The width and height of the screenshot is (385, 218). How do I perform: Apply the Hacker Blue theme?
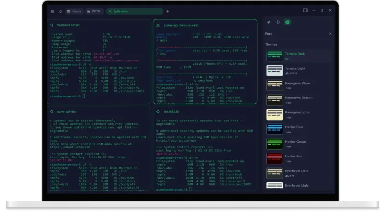[x=298, y=129]
